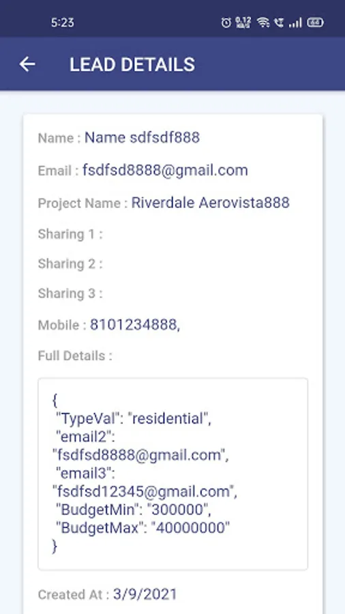The image size is (345, 614).
Task: Tap the Created At date 3/9/2021
Action: (145, 594)
